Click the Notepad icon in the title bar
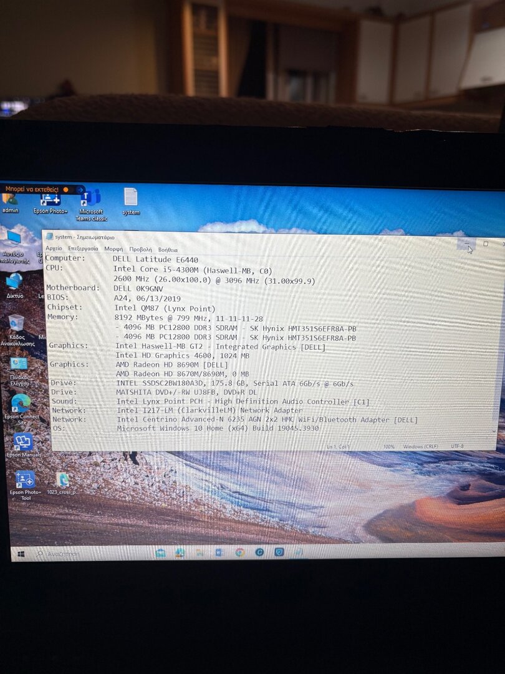 coord(49,237)
